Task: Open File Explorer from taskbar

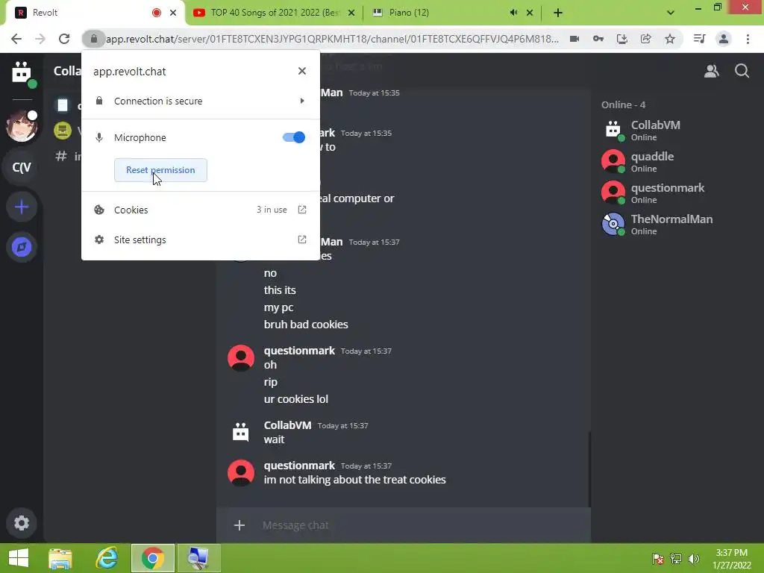Action: pyautogui.click(x=60, y=558)
